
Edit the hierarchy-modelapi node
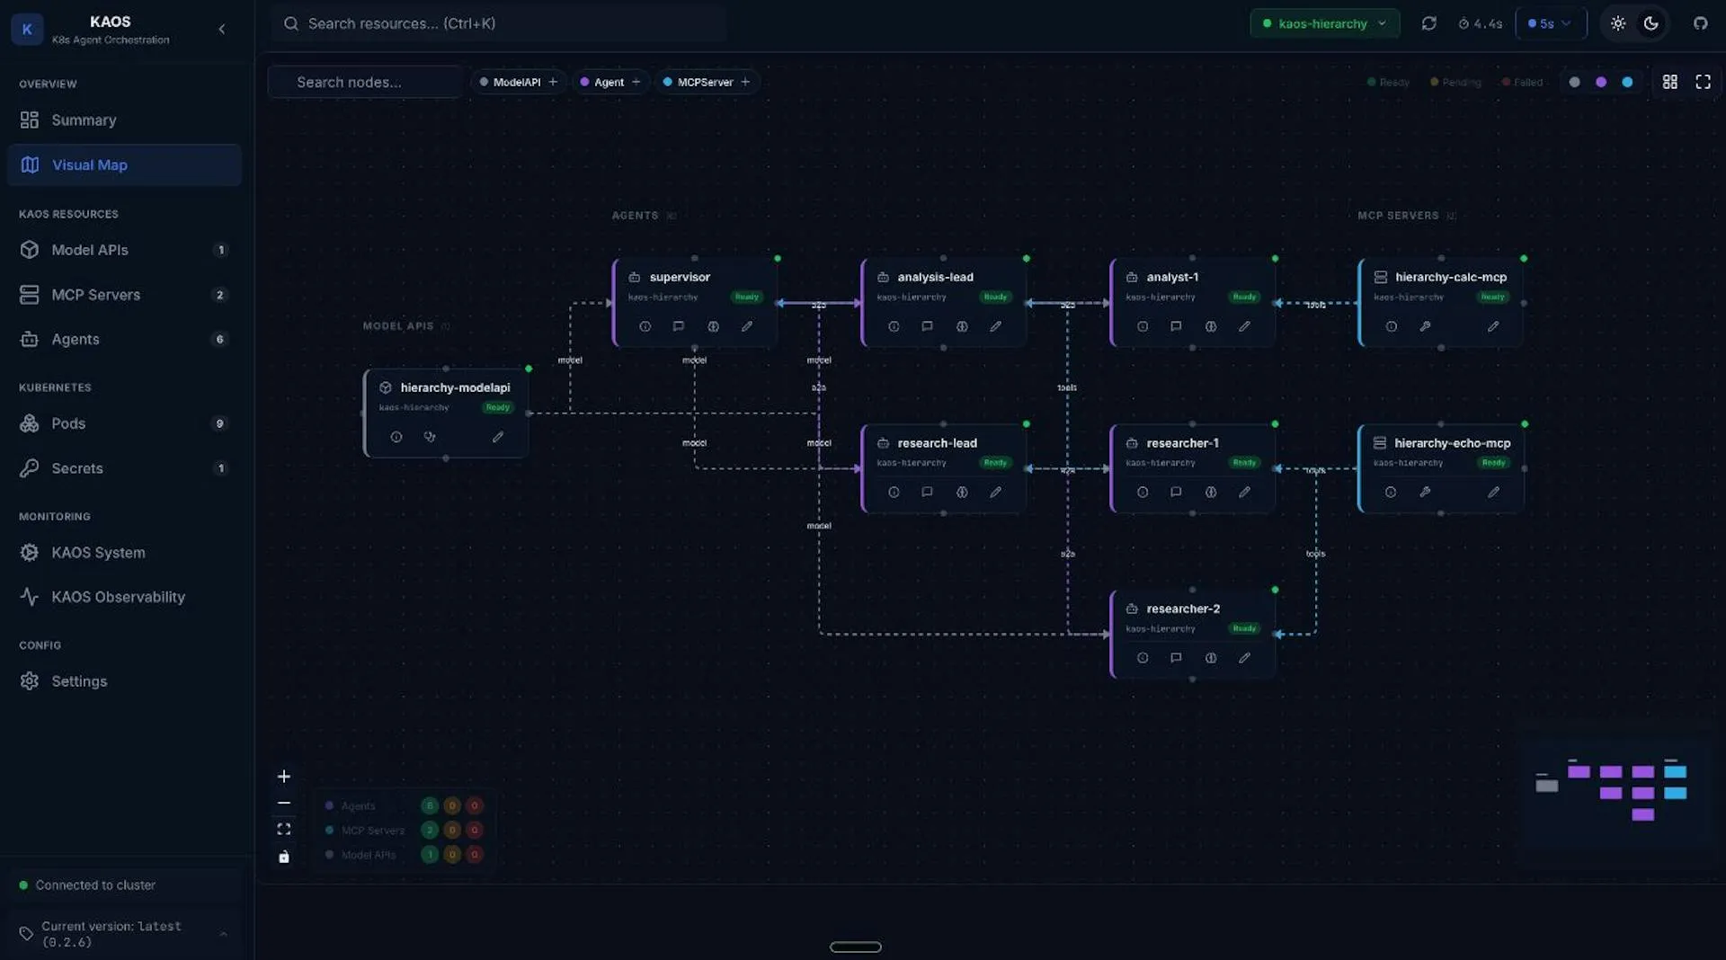click(498, 437)
